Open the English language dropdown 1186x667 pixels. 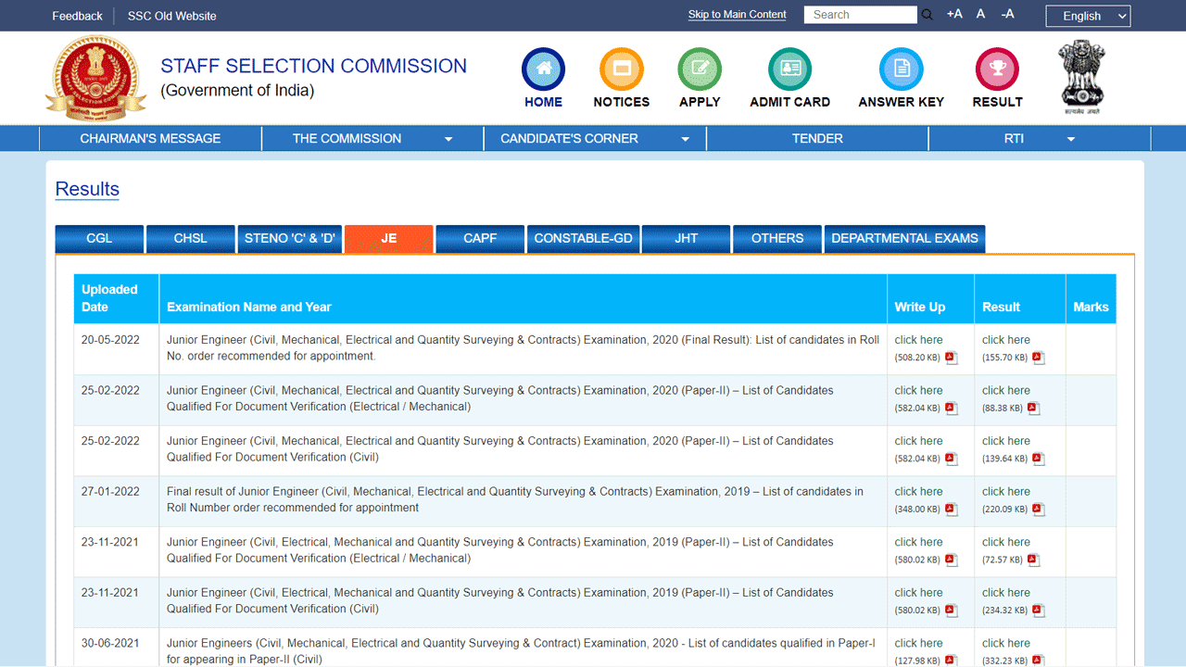(x=1089, y=16)
